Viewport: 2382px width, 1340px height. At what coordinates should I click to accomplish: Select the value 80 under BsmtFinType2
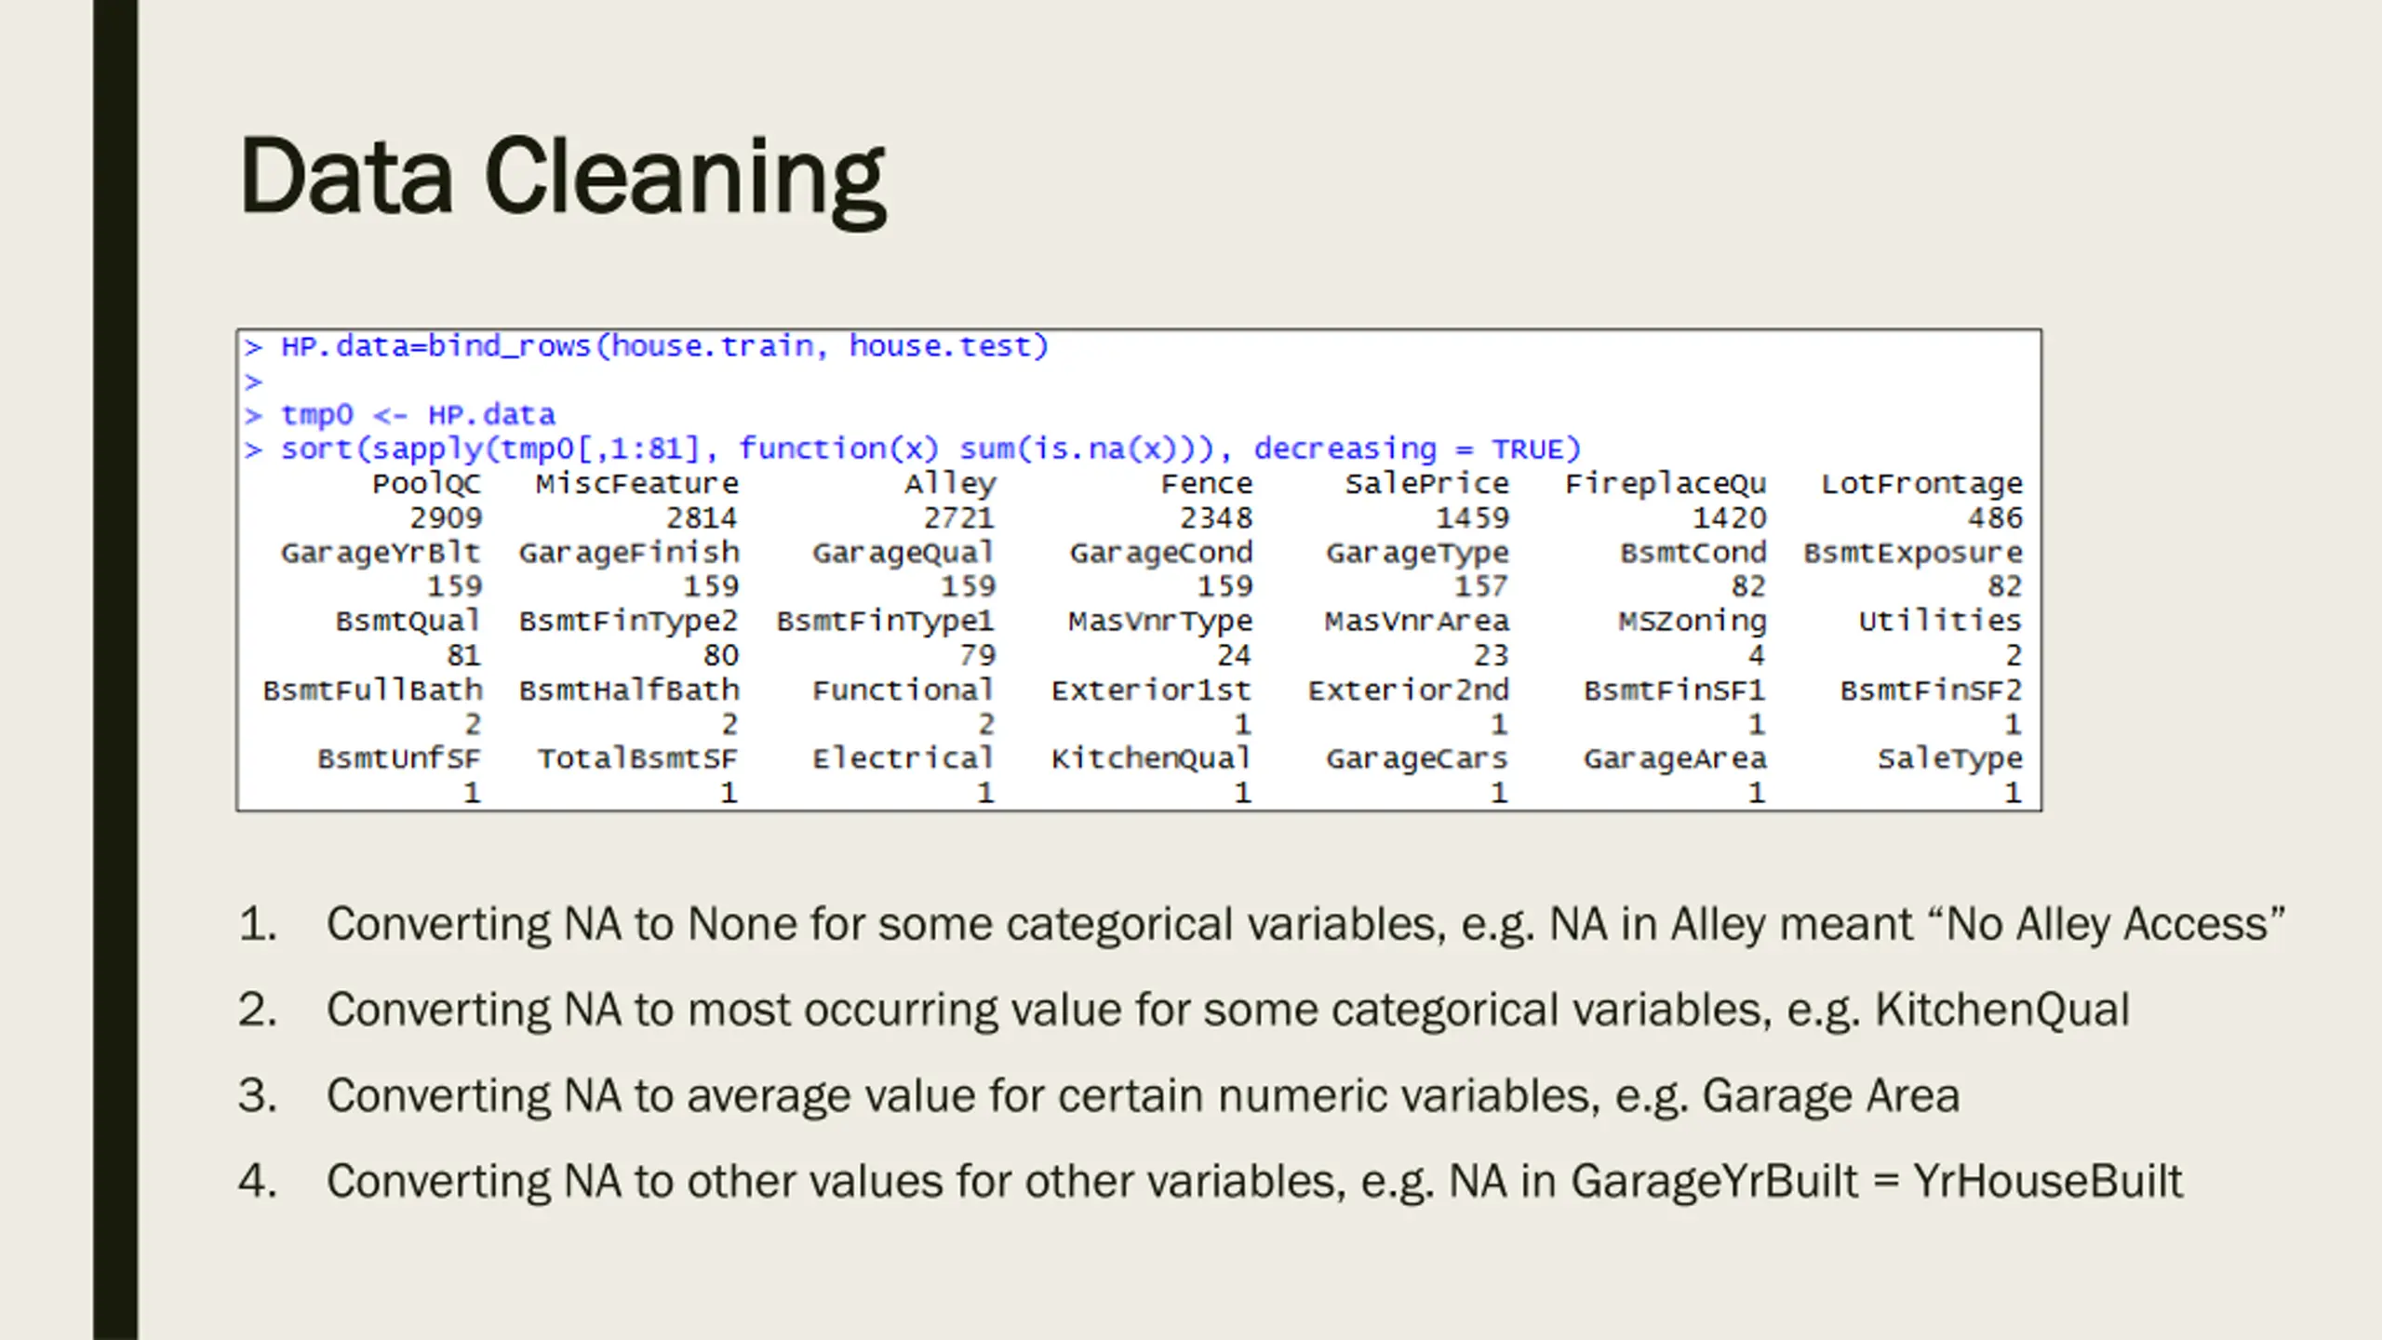pos(721,656)
